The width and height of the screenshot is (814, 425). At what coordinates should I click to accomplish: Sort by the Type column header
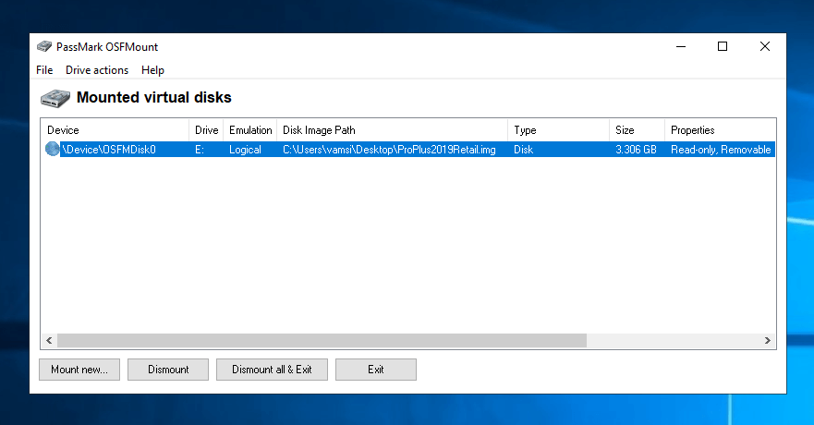[x=559, y=129]
